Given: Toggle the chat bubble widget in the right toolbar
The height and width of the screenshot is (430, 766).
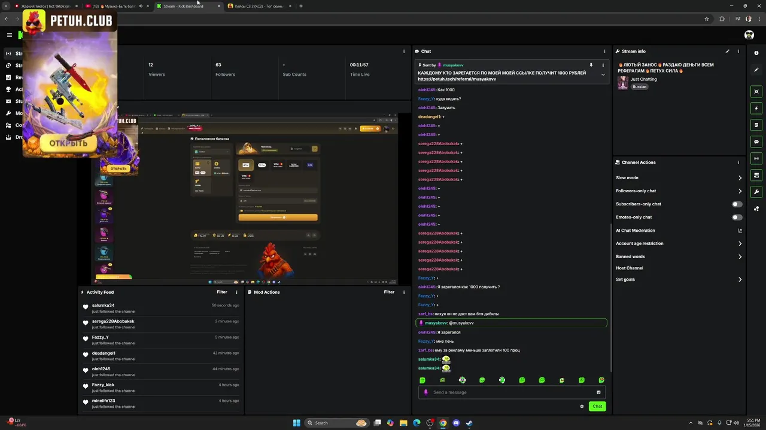Looking at the screenshot, I should click(756, 142).
